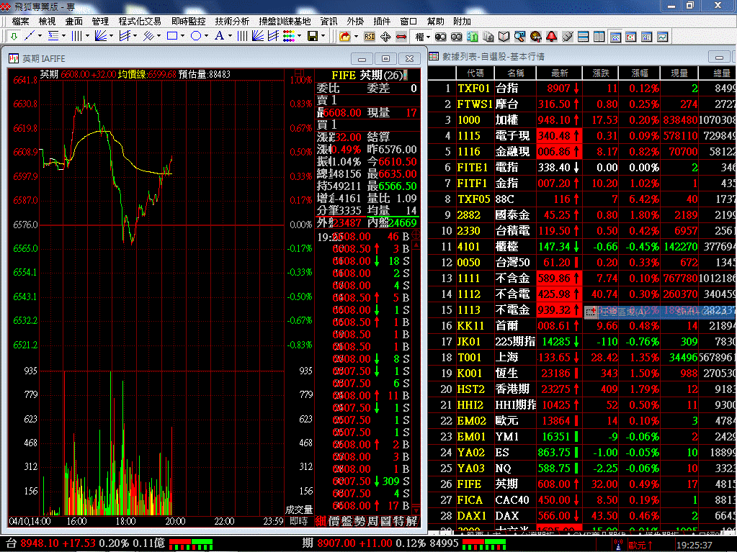This screenshot has width=737, height=552.
Task: Open the Gann fan dropdown arrow
Action: (111, 36)
